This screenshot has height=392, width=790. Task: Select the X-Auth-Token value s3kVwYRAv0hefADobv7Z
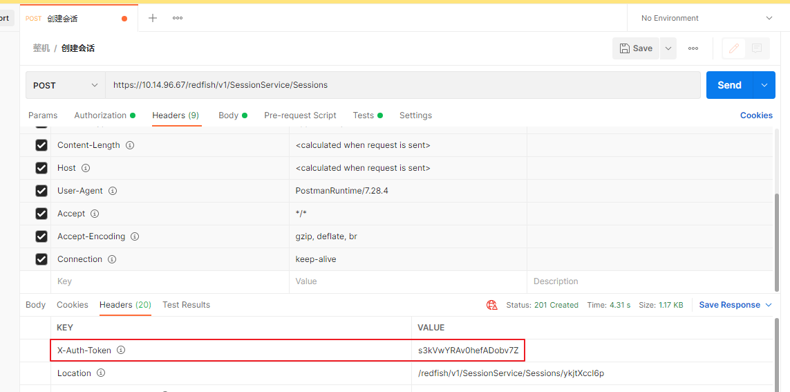(468, 351)
